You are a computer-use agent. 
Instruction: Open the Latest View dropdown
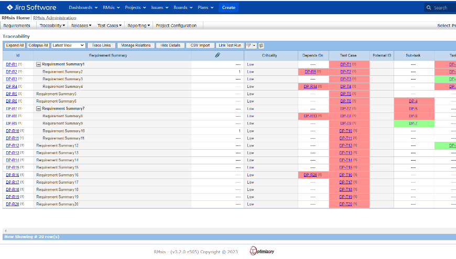tap(68, 46)
